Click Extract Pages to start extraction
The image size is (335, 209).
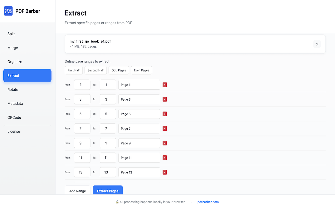point(108,191)
